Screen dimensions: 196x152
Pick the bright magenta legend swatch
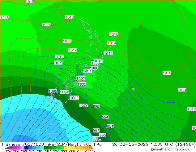[19, 148]
